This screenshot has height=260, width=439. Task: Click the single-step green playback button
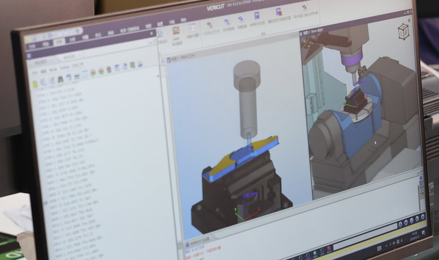pos(417,219)
